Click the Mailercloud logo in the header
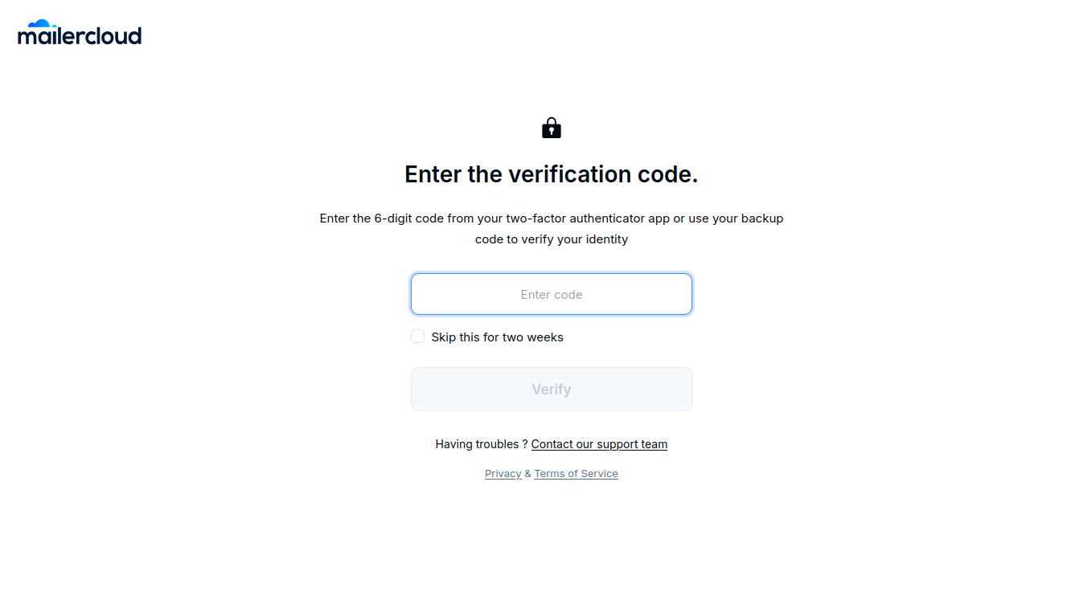Screen dimensions: 1071x596 point(80,33)
